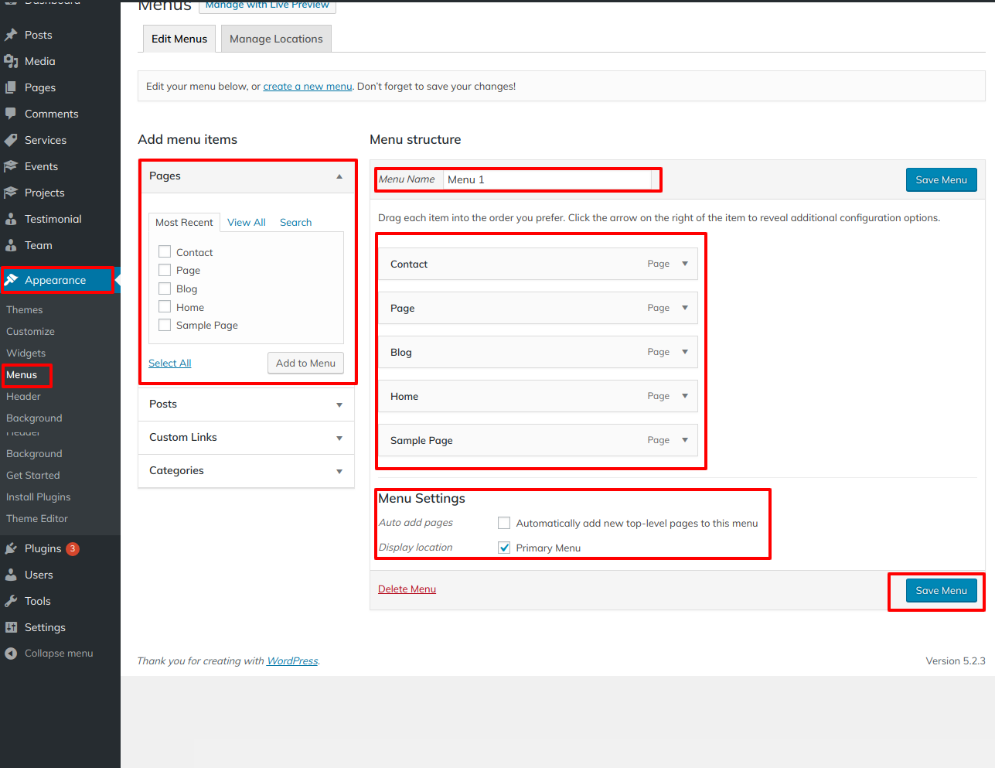The width and height of the screenshot is (995, 768).
Task: Enable automatically add new top-level pages
Action: coord(504,524)
